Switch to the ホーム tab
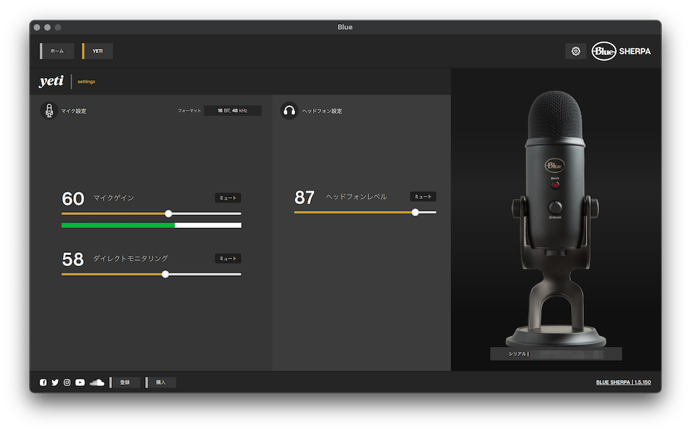Viewport: 691px width, 432px height. tap(57, 50)
